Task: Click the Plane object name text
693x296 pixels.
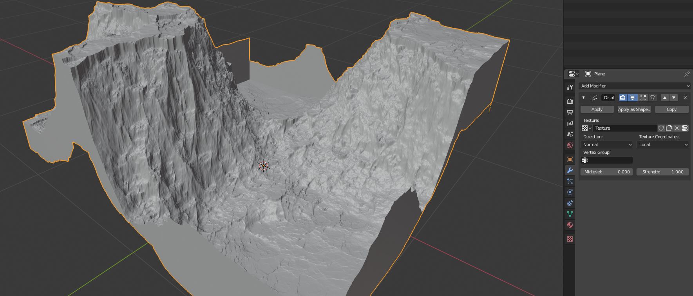Action: pyautogui.click(x=599, y=74)
